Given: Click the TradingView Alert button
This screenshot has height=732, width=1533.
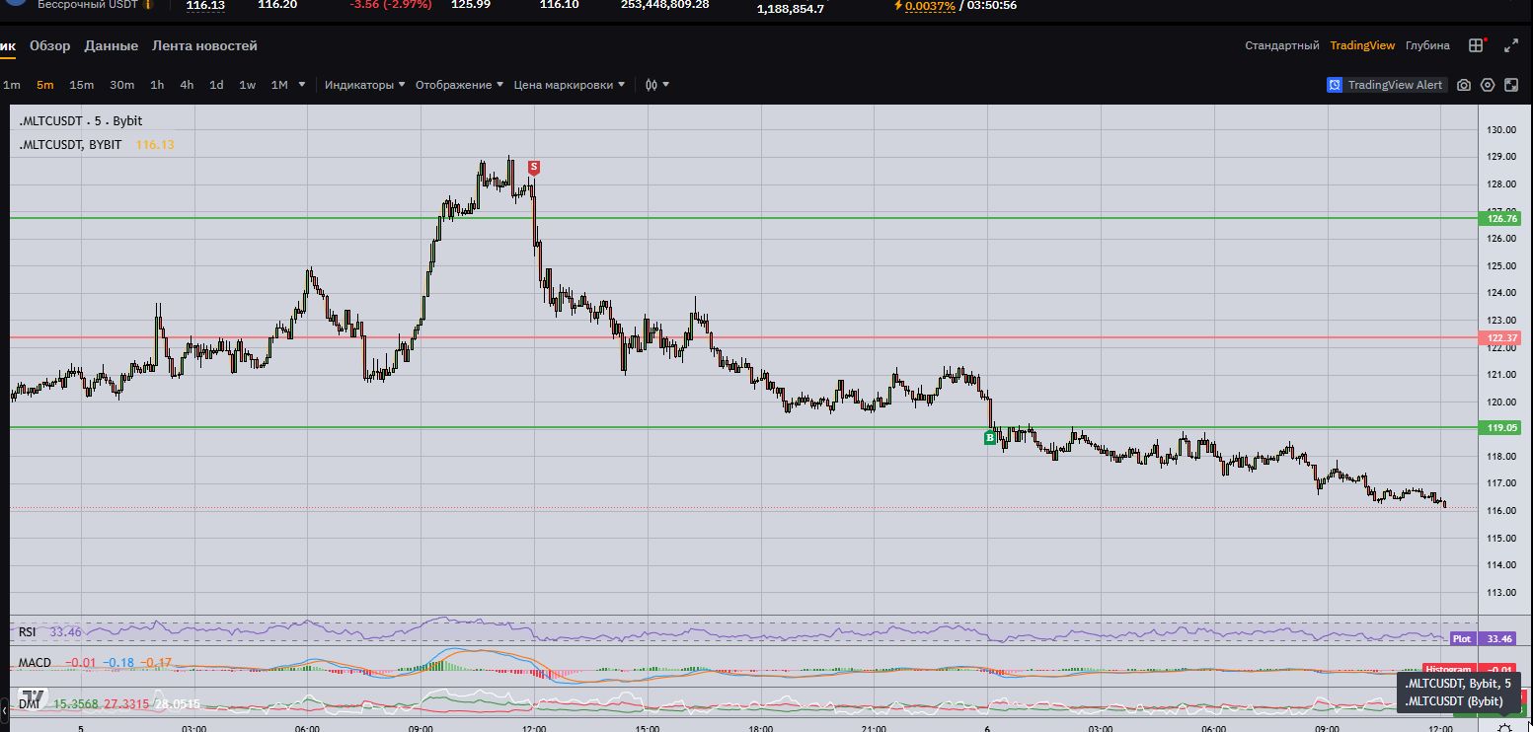Looking at the screenshot, I should coord(1387,85).
